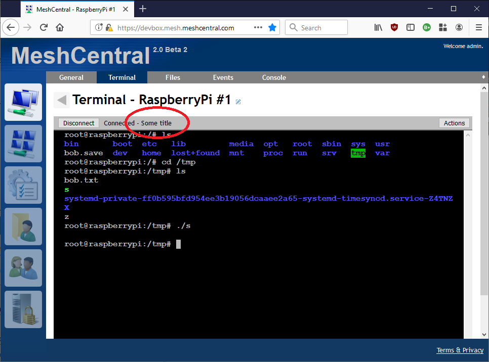Disconnect the terminal session
This screenshot has width=489, height=362.
coord(78,123)
